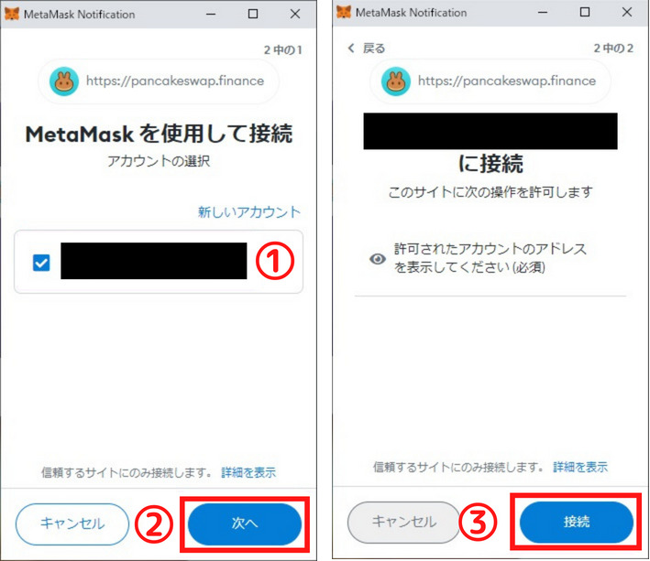Viewport: 650px width, 561px height.
Task: Close the right MetaMask Notification window
Action: click(x=627, y=13)
